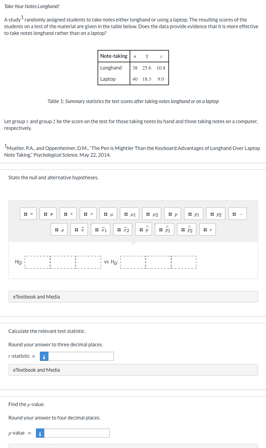Click the info icon beside t-statistic

44,356
